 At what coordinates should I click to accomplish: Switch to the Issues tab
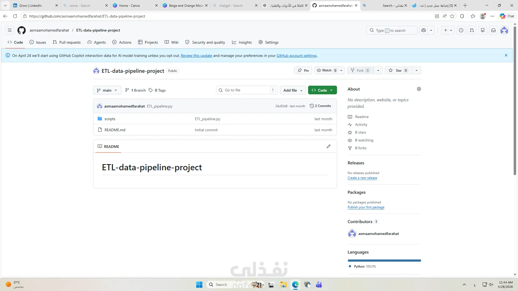[38, 42]
